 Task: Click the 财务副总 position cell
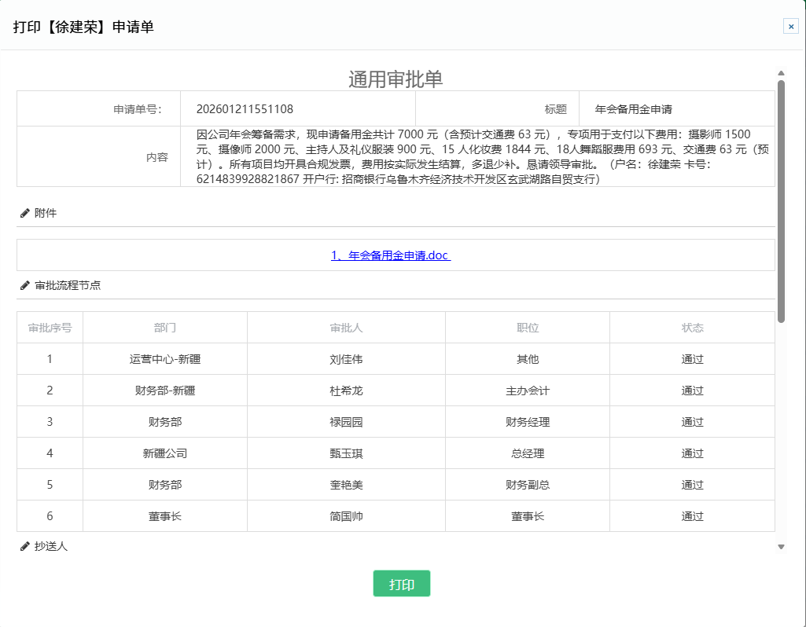(528, 485)
